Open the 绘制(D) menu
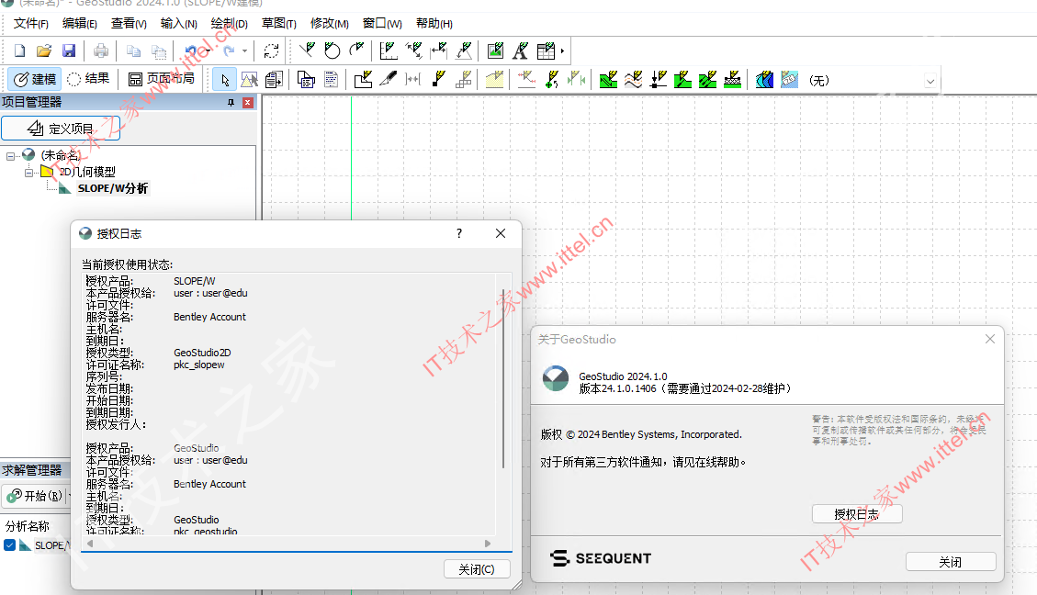 point(229,24)
